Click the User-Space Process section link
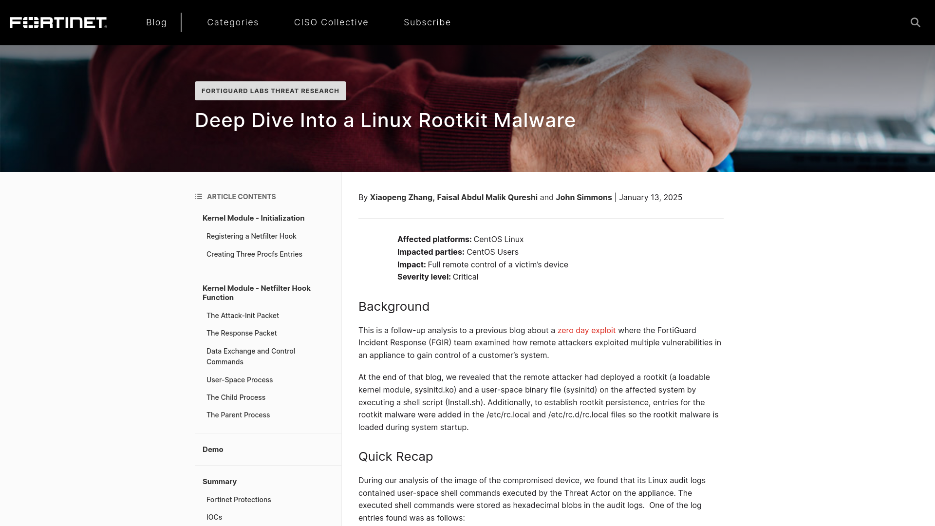Screen dimensions: 935x526 pyautogui.click(x=240, y=379)
